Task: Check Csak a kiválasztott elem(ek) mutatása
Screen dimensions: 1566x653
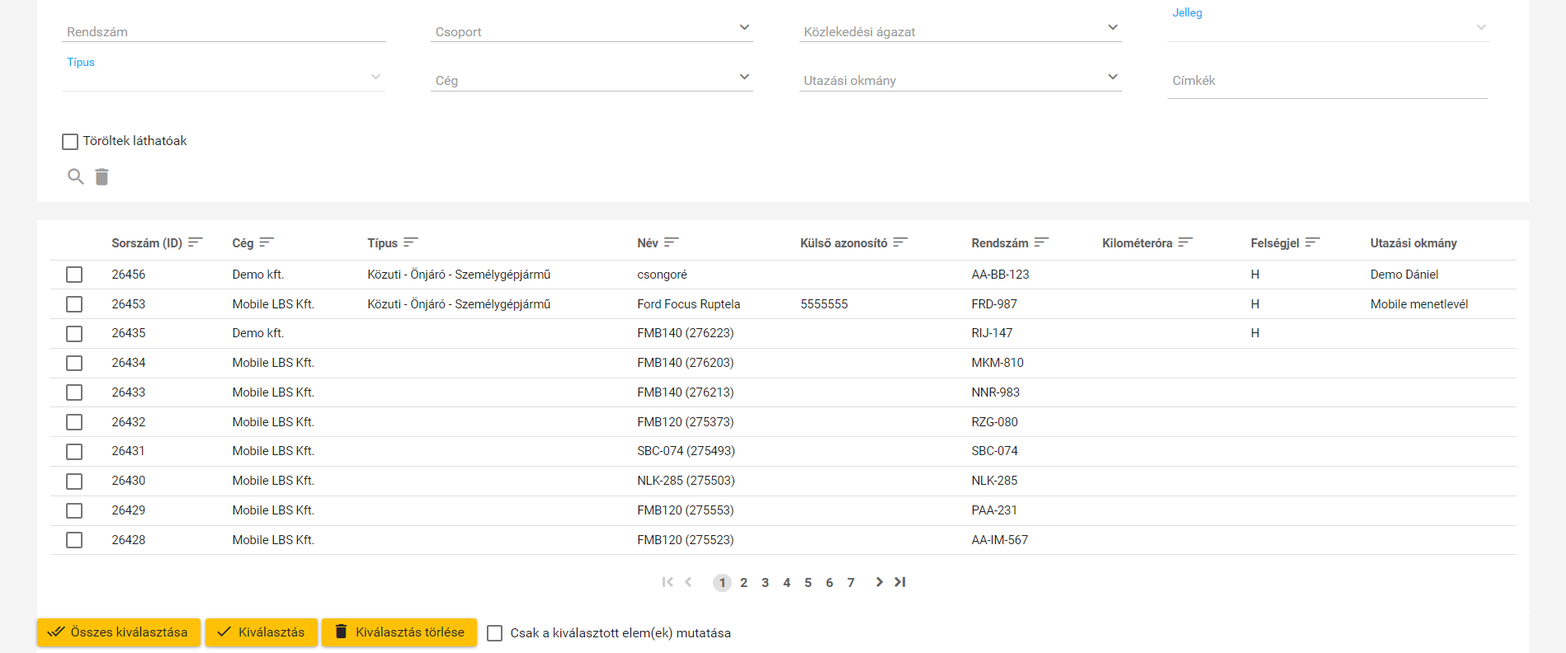Action: [x=495, y=633]
